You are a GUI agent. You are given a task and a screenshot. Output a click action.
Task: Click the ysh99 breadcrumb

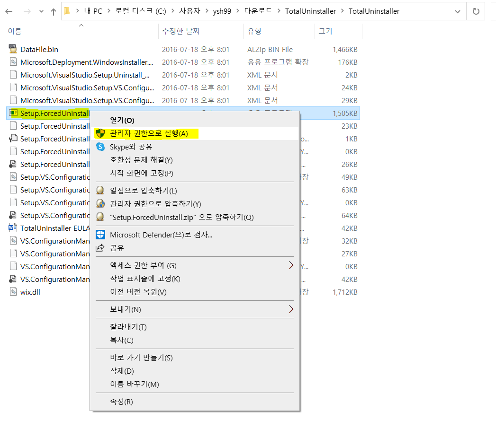[222, 11]
